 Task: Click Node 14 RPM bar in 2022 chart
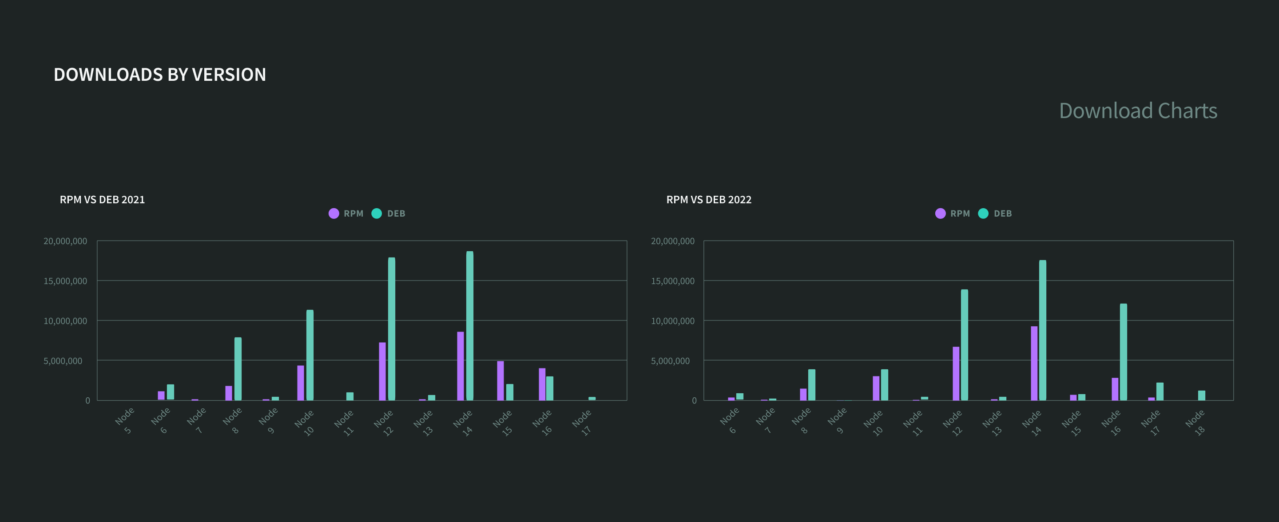[1034, 363]
